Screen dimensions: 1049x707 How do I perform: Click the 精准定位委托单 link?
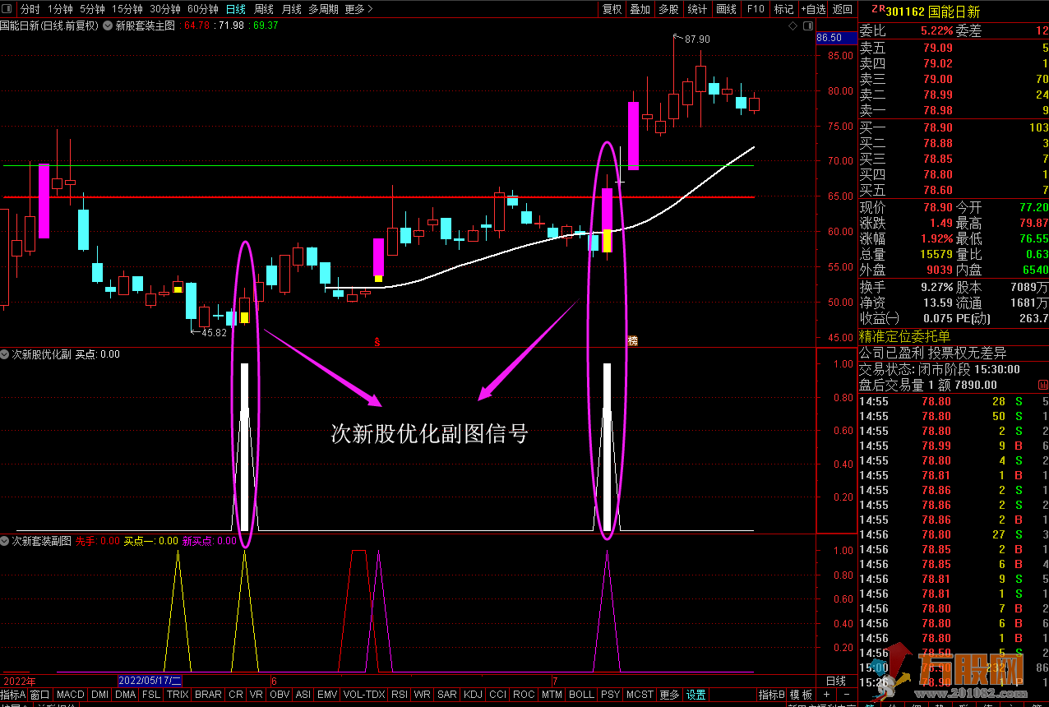[904, 336]
